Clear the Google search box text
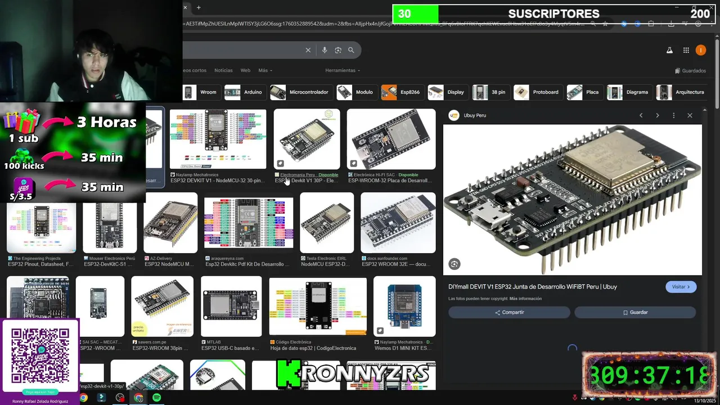 (308, 50)
